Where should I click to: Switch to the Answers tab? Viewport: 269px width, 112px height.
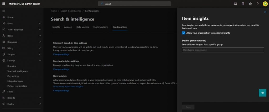68,27
